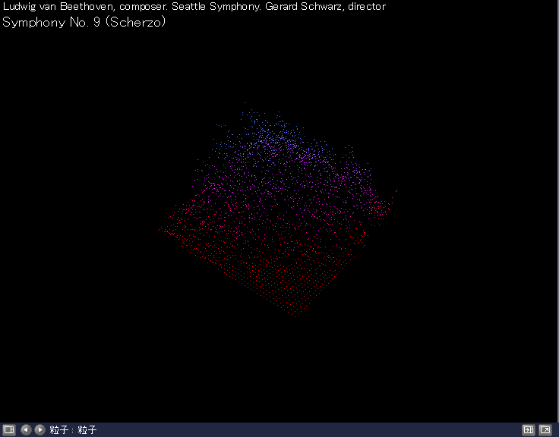Toggle the fit-to-window view icon
This screenshot has height=437, width=559.
[x=529, y=430]
